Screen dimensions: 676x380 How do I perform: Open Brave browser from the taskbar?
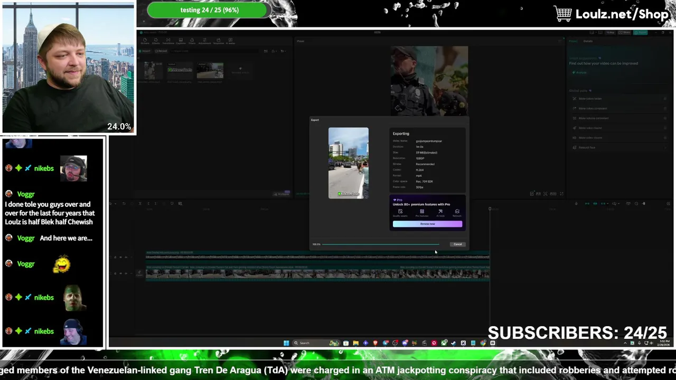click(375, 343)
